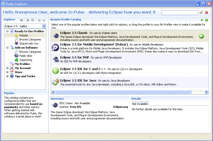
Task: Click the Eclipse 3.5 Classic profile icon
Action: pyautogui.click(x=55, y=36)
